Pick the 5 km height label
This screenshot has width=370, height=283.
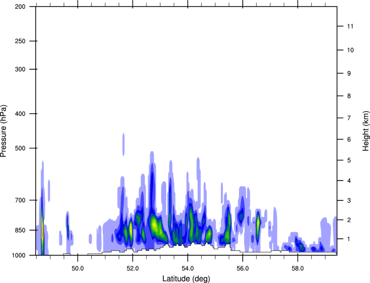point(349,160)
